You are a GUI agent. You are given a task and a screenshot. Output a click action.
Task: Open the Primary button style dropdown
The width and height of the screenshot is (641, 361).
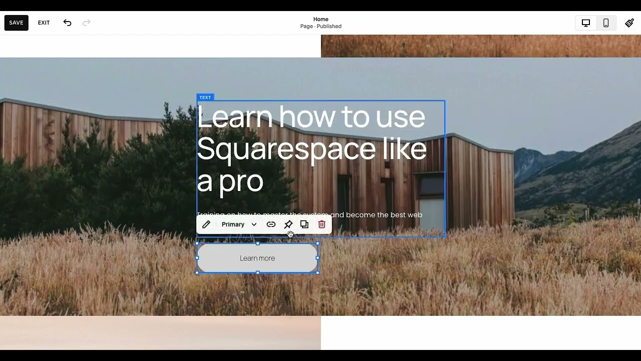point(239,225)
